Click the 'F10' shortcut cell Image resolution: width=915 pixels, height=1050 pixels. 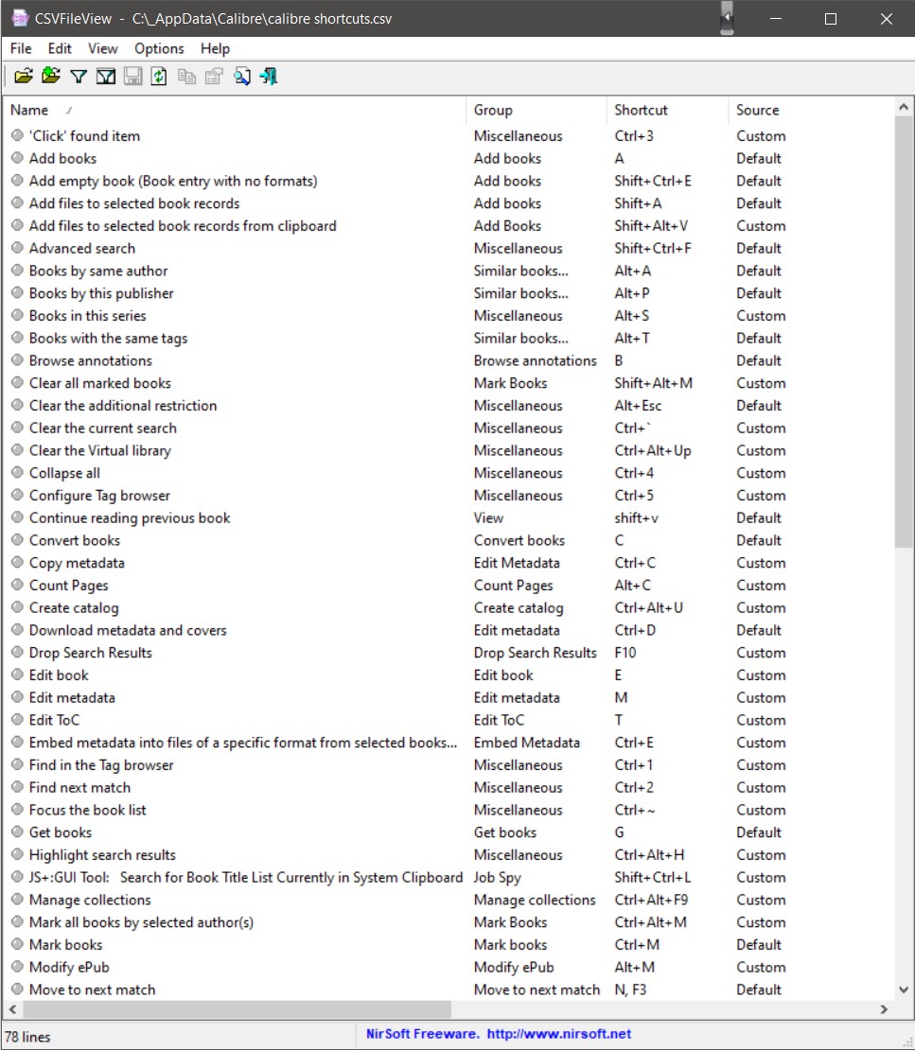click(x=625, y=653)
